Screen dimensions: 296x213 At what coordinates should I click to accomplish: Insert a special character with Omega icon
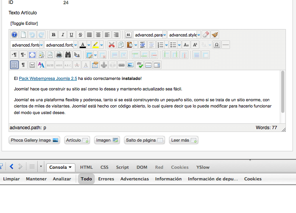(217, 45)
